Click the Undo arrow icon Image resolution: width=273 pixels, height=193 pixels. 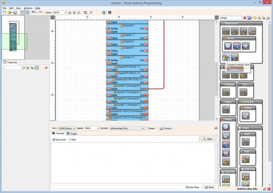coord(33,12)
